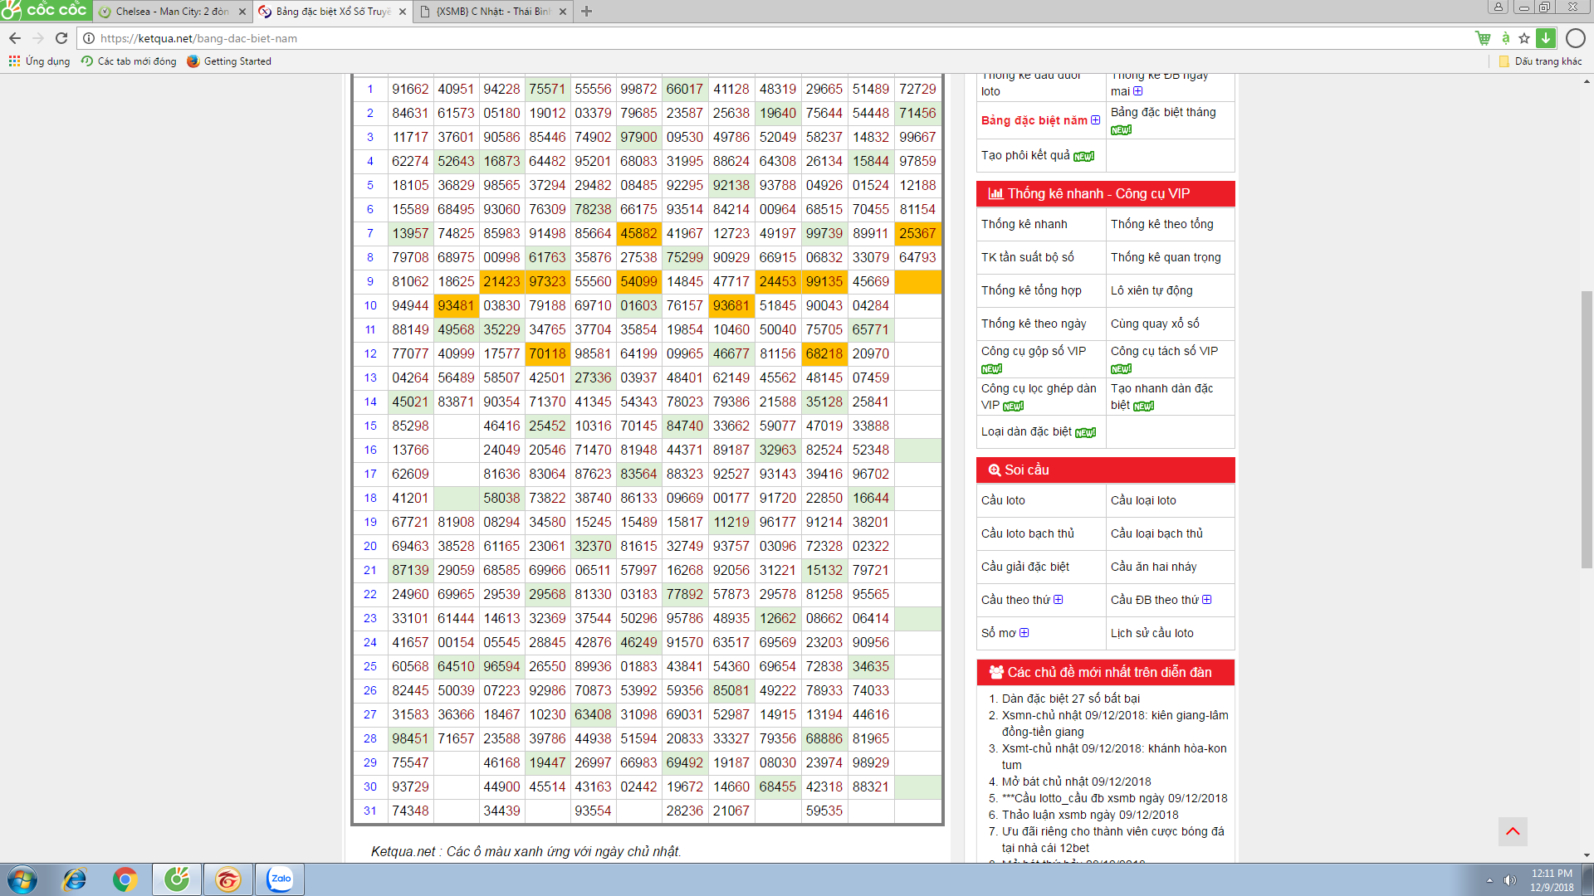Viewport: 1594px width, 896px height.
Task: Open the Các tab mới đóng bookmark
Action: [x=129, y=61]
